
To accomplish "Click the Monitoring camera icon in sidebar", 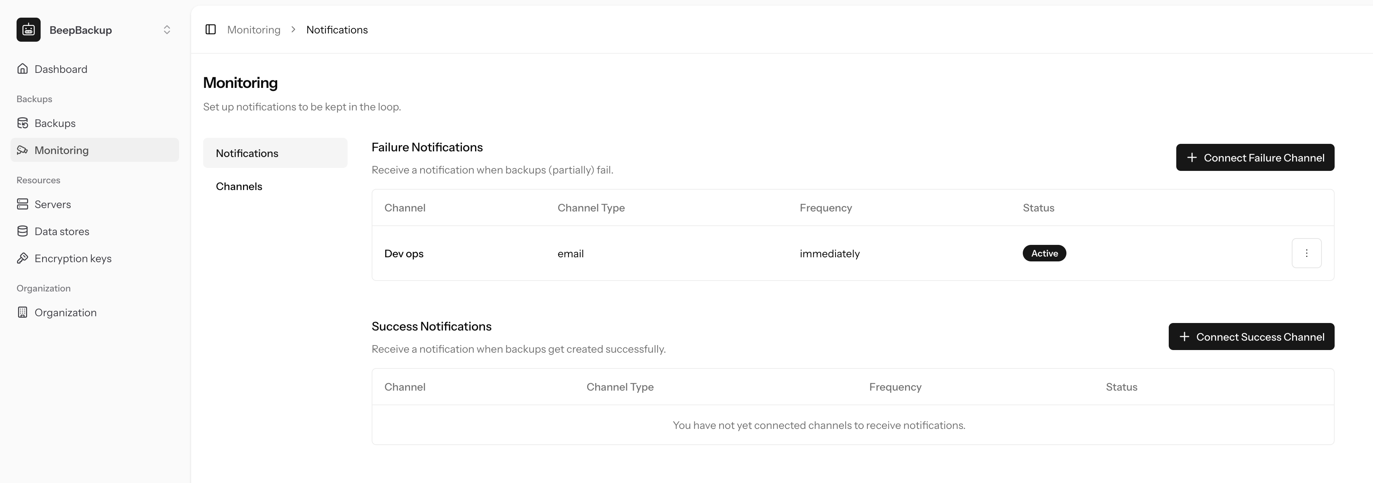I will tap(23, 151).
